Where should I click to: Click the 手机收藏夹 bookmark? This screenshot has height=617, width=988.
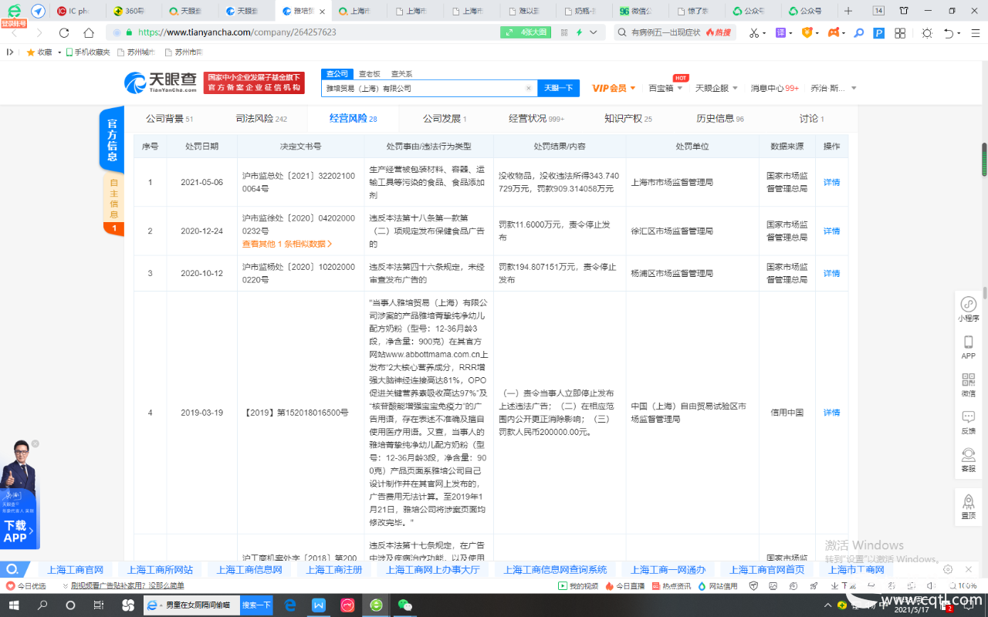point(88,52)
